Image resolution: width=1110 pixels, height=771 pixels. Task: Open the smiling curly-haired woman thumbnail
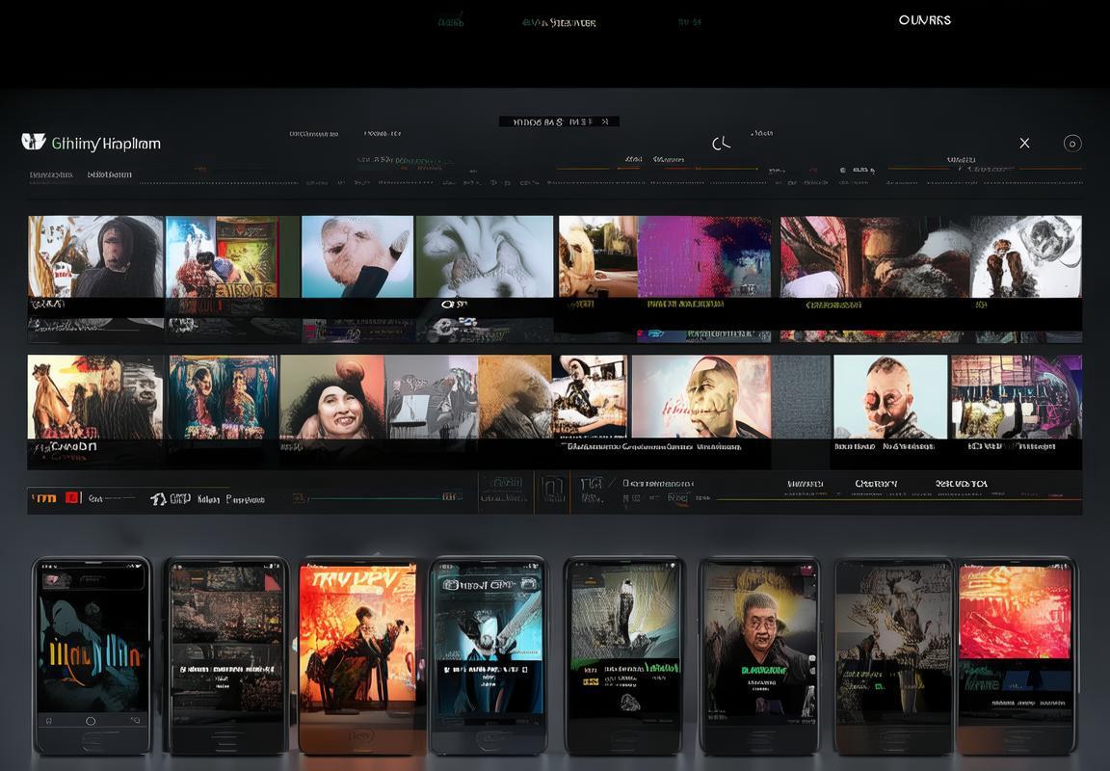click(332, 397)
